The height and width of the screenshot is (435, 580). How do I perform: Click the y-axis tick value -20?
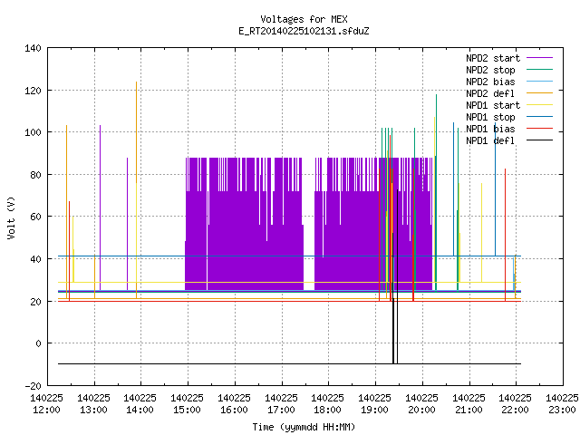click(x=33, y=386)
